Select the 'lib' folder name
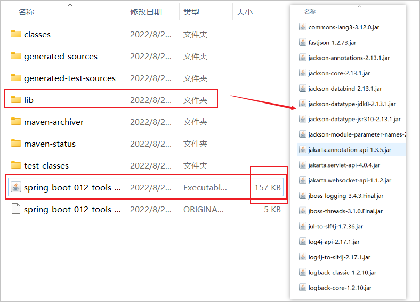Image resolution: width=420 pixels, height=302 pixels. click(x=29, y=100)
